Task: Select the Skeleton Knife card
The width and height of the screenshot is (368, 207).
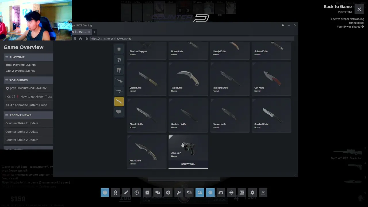Action: [x=188, y=115]
